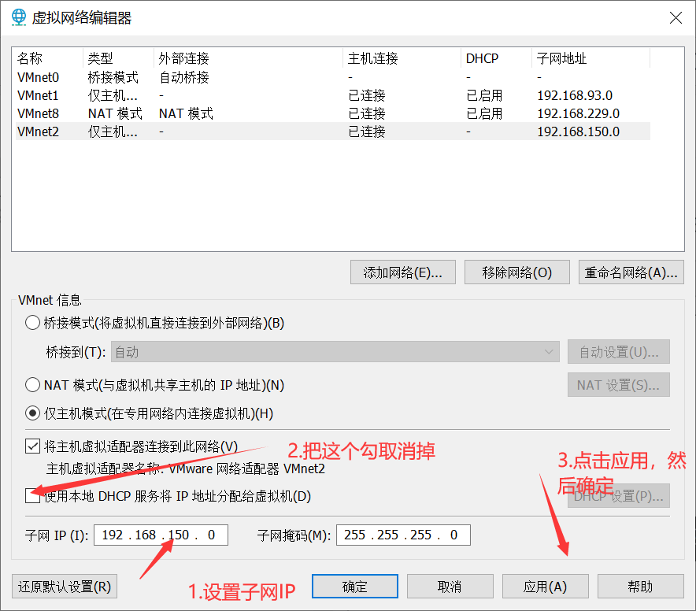The image size is (696, 611).
Task: Click DHCP 设置(P)... button
Action: click(x=618, y=496)
